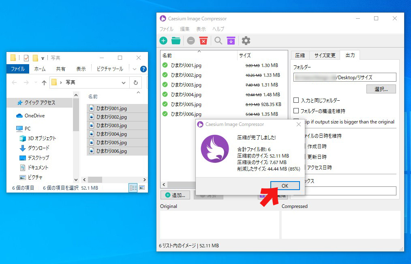Open the ホーム tab in Explorer ribbon
411x264 pixels.
point(40,69)
